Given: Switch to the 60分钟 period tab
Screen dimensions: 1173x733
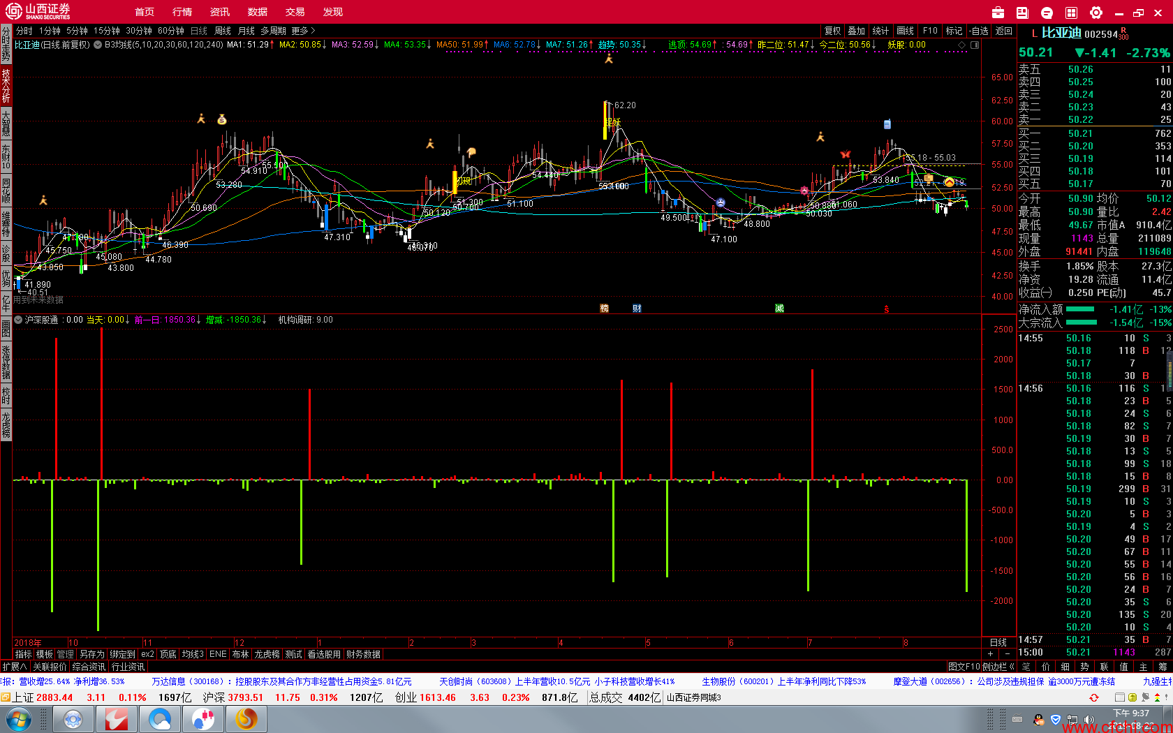Looking at the screenshot, I should click(x=171, y=31).
